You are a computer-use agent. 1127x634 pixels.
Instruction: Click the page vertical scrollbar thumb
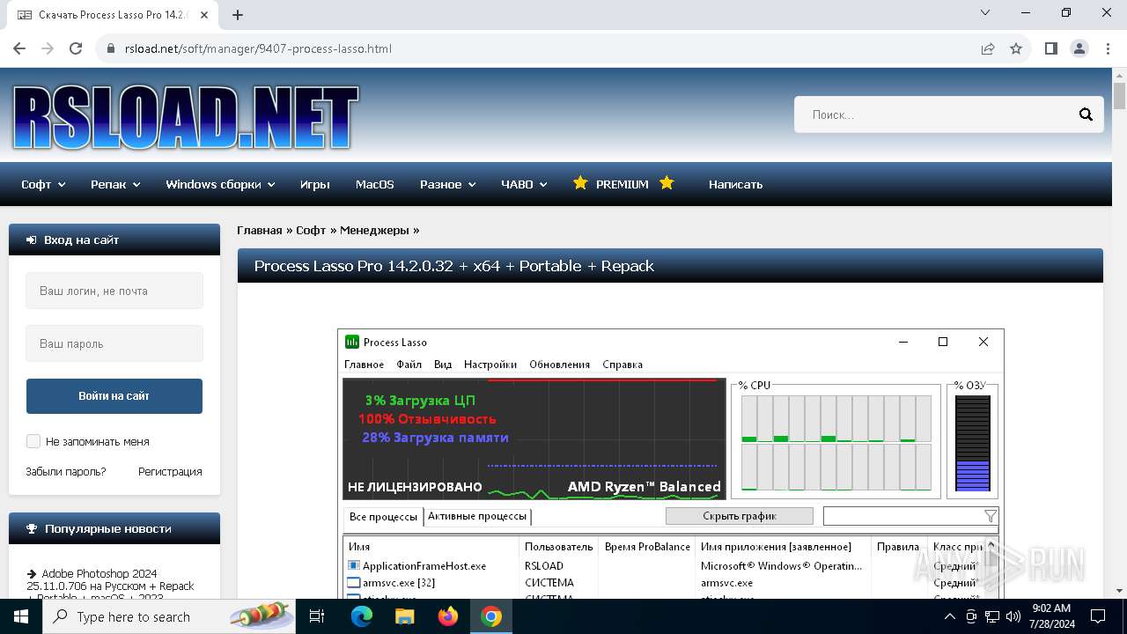tap(1119, 95)
